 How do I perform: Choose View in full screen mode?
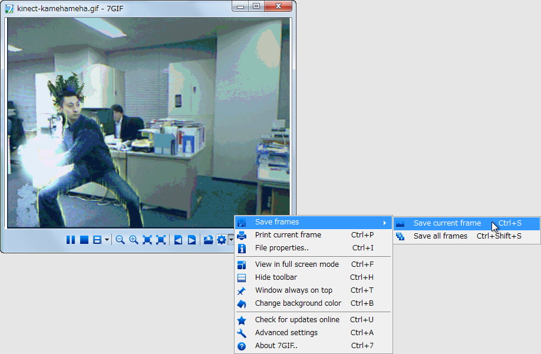coord(314,264)
